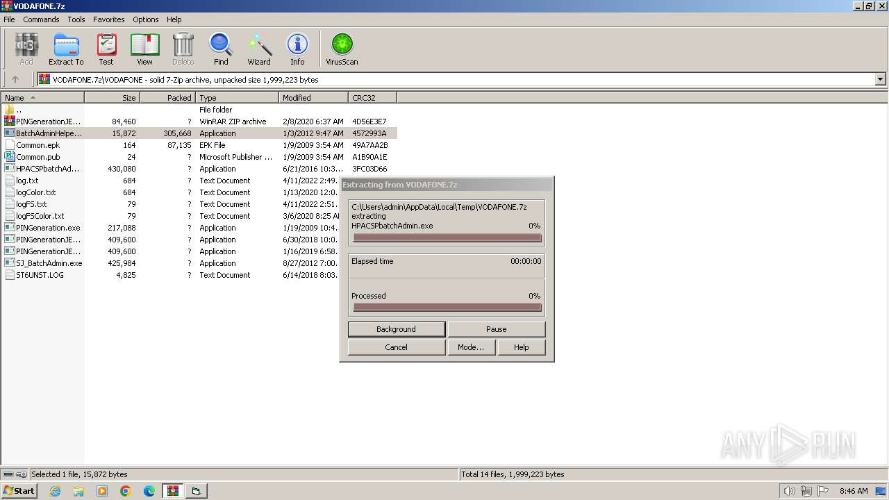
Task: Open the File menu
Action: pos(9,19)
